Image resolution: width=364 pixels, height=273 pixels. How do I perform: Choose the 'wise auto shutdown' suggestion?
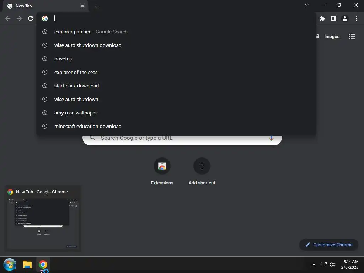176,99
